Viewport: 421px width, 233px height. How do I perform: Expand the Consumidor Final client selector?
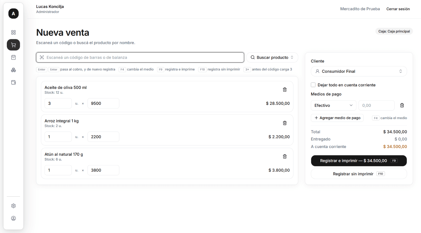tap(359, 71)
